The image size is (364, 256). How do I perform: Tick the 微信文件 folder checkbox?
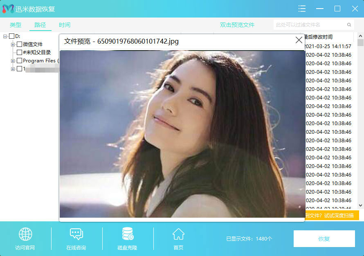[x=19, y=44]
